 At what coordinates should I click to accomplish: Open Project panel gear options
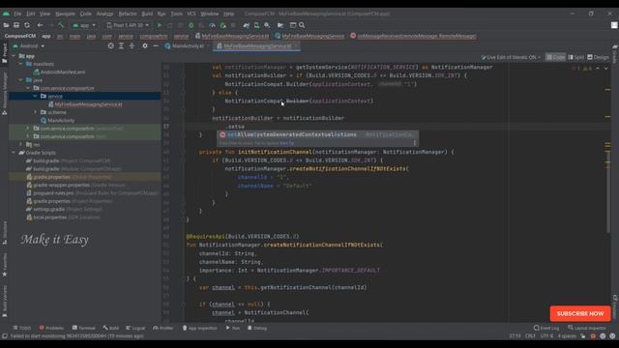click(x=145, y=46)
